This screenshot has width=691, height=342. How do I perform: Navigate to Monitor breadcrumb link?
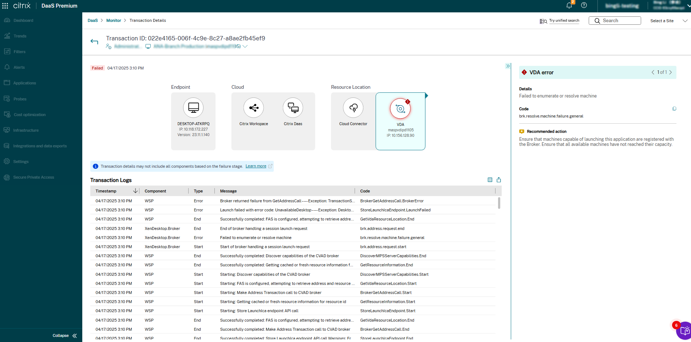coord(114,20)
